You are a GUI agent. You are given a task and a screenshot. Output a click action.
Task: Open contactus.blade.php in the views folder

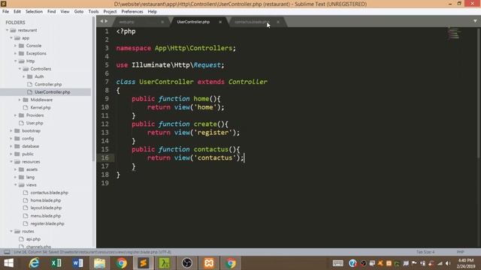[x=49, y=193]
